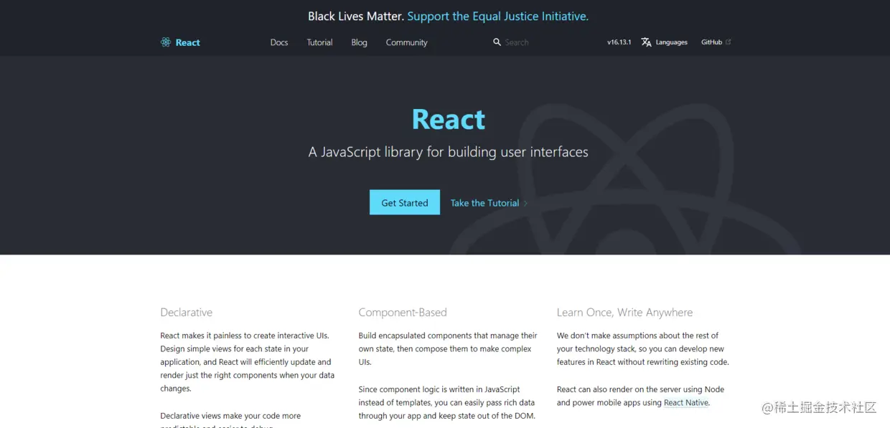890x428 pixels.
Task: Click the JavaScript library tagline text
Action: [449, 152]
